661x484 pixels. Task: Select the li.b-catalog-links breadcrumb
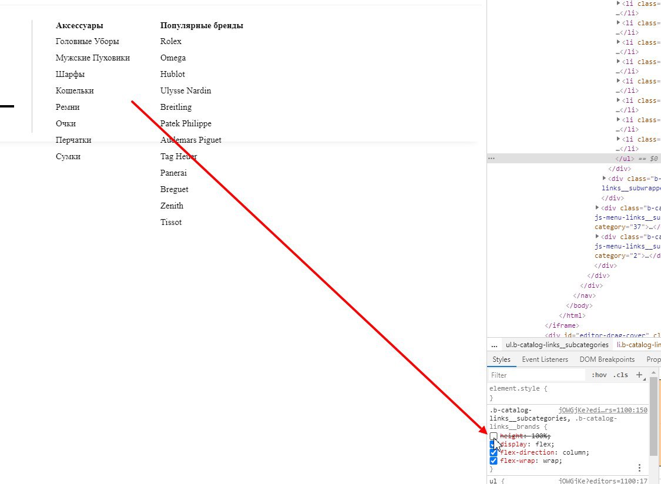(638, 345)
